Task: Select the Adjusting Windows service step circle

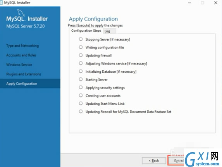Action: [81, 63]
